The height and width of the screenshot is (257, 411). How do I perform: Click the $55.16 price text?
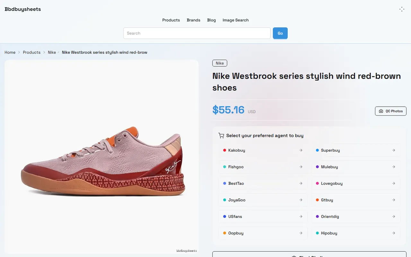[x=228, y=110]
